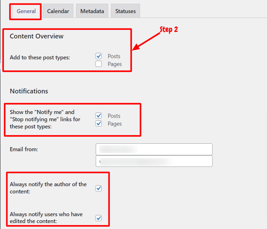Click the second Email from address field

tap(154, 161)
